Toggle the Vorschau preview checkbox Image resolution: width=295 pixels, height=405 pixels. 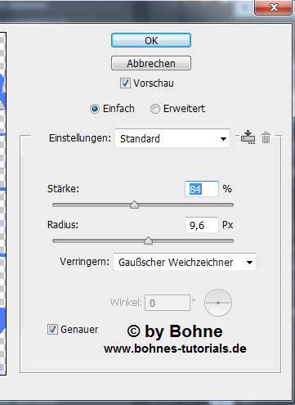coord(125,83)
